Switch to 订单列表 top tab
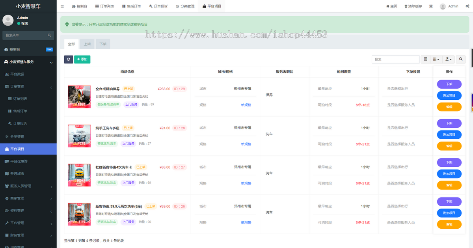Image resolution: width=473 pixels, height=248 pixels. coord(104,6)
